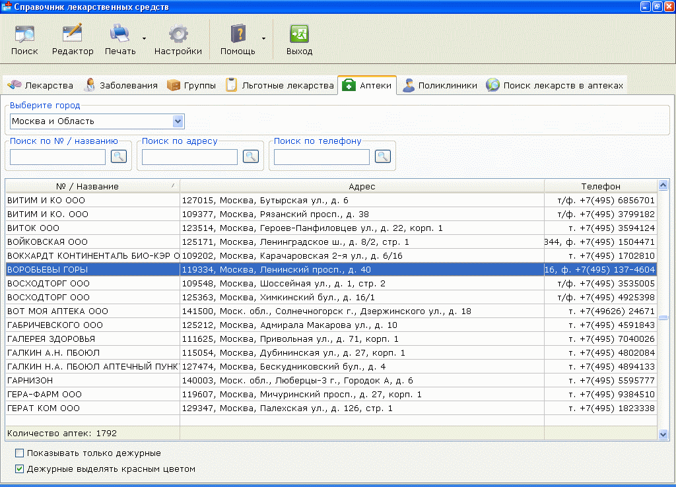The image size is (676, 487).
Task: Select ВОСХОДТОРГ ООО at Химкинский бул. address
Action: 331,297
